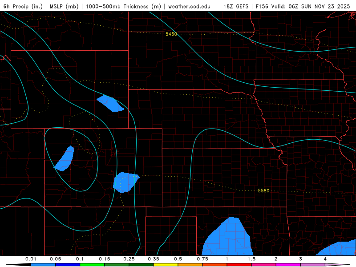Select the light blue 0.01–0.05 legend swatch
Viewport: 356px width, 267px height.
click(43, 265)
